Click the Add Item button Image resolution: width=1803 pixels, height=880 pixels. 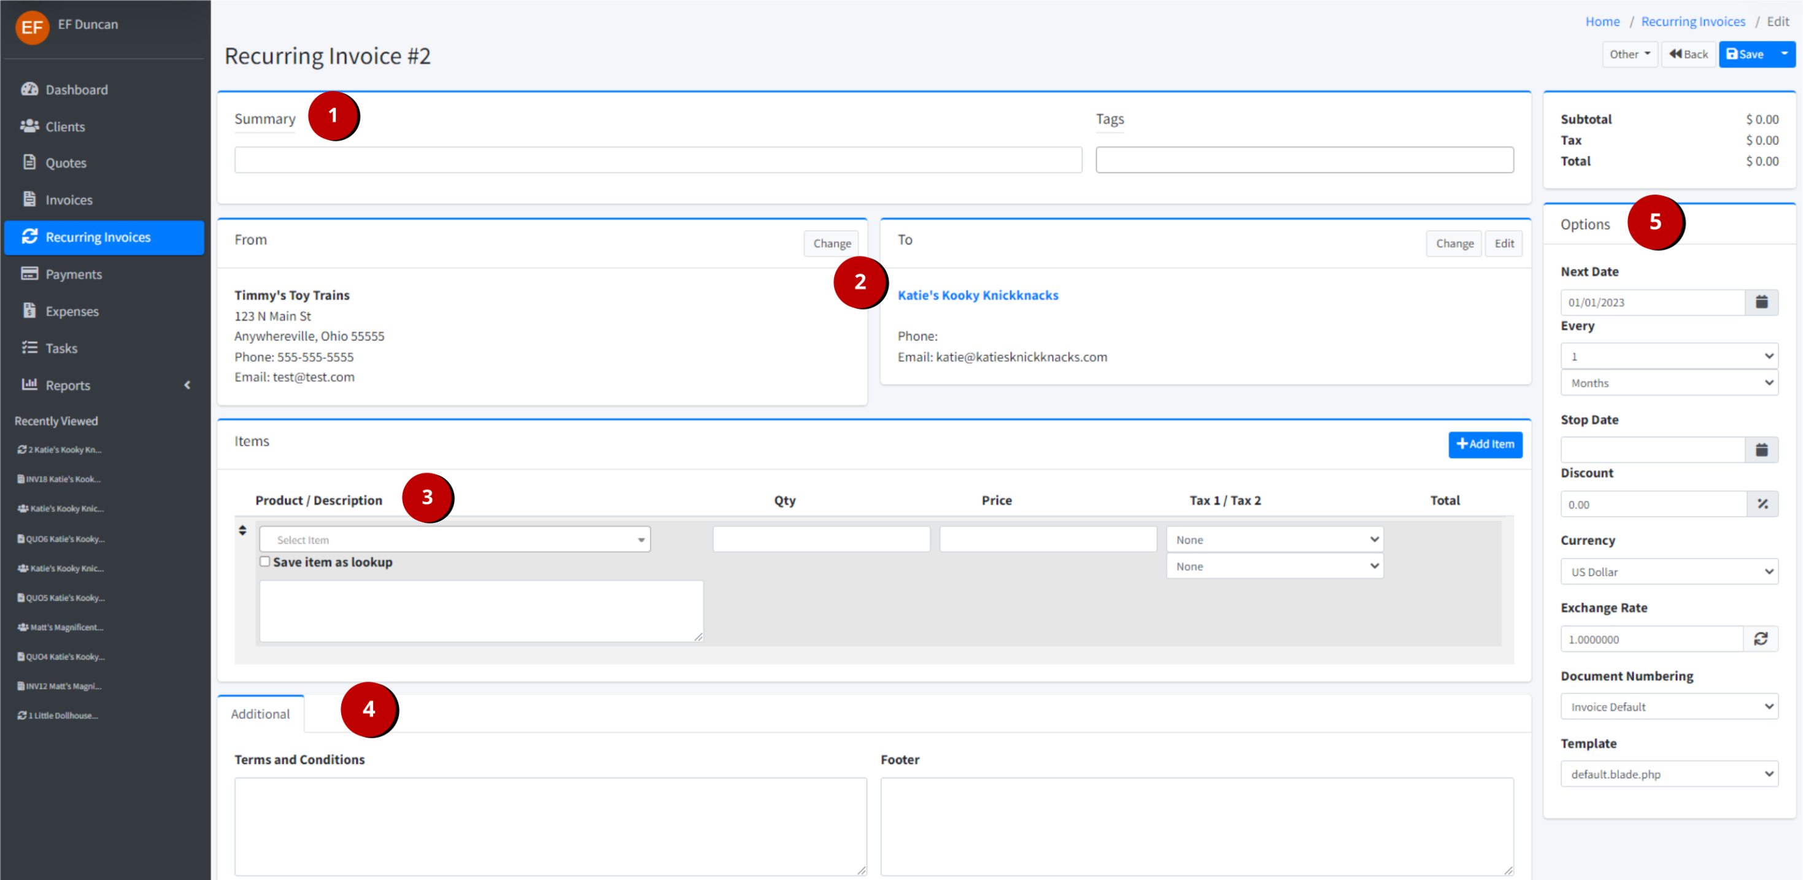pos(1484,444)
